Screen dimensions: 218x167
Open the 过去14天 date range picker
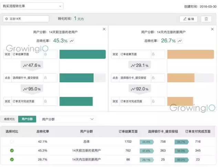pos(23,19)
